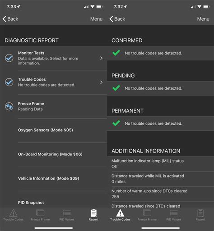Open Menu on the left screen
The width and height of the screenshot is (214, 231).
click(96, 19)
